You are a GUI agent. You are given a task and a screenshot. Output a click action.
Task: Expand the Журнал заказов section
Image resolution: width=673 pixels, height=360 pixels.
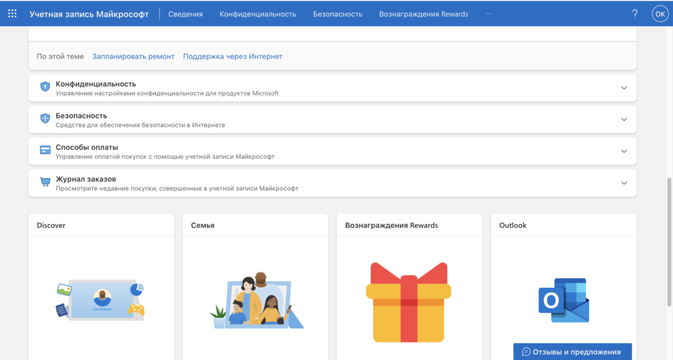(623, 183)
